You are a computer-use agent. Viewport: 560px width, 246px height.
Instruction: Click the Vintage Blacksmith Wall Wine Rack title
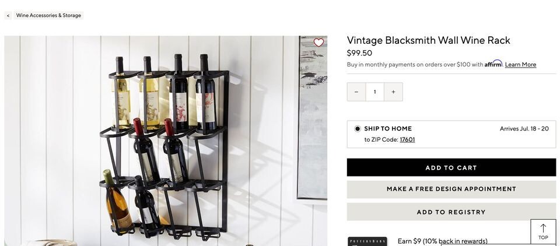pos(428,40)
